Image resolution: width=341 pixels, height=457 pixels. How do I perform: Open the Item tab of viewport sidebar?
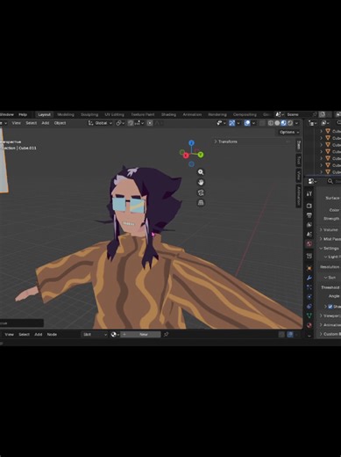coord(299,145)
